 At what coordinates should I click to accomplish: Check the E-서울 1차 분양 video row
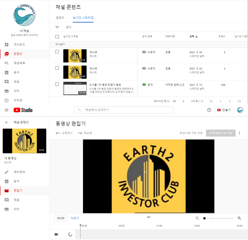[57, 84]
